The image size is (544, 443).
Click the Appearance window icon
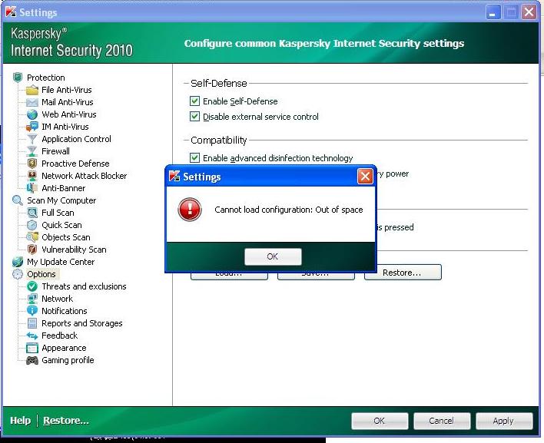pyautogui.click(x=32, y=348)
